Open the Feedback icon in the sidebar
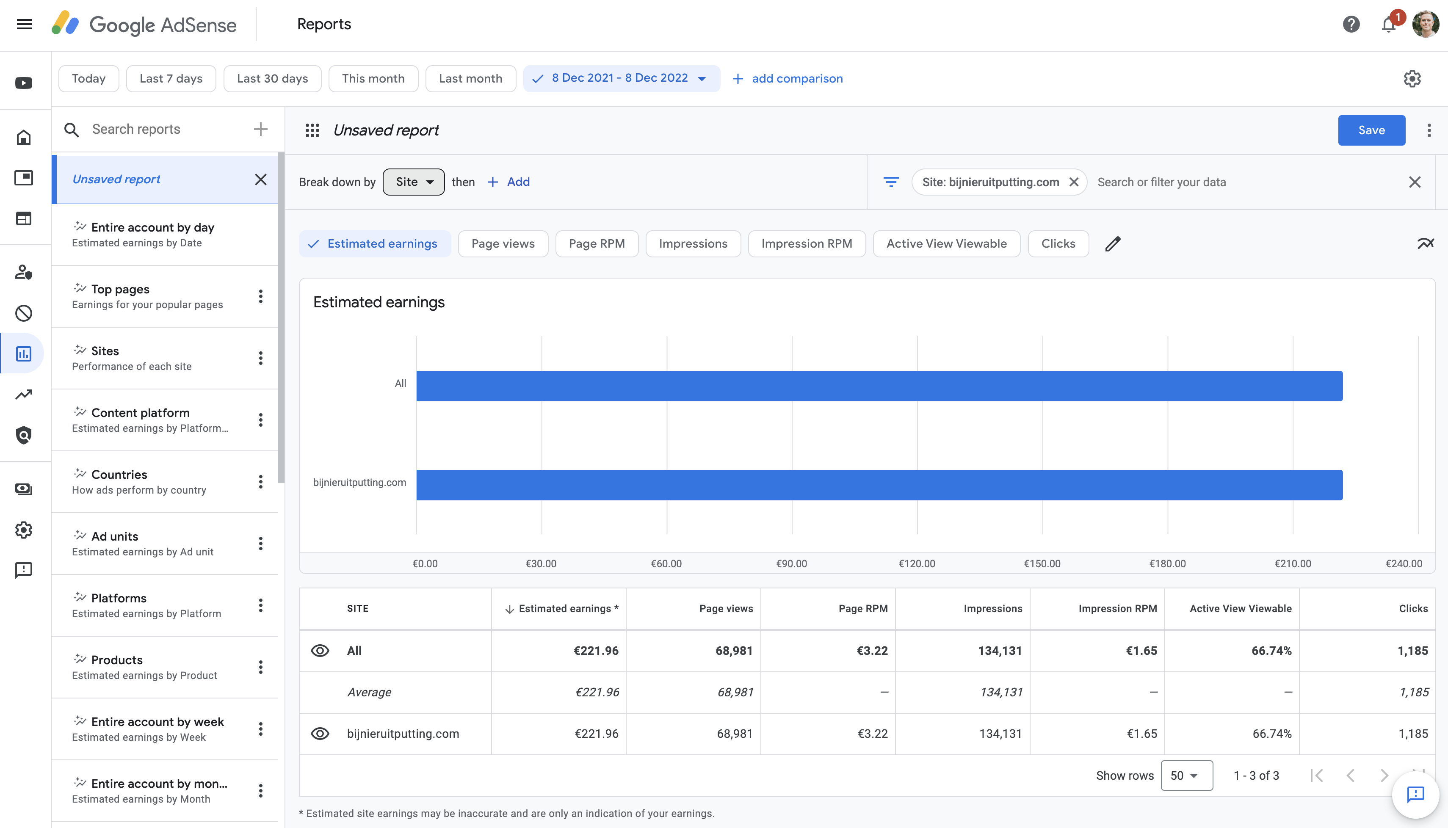1448x828 pixels. point(24,570)
